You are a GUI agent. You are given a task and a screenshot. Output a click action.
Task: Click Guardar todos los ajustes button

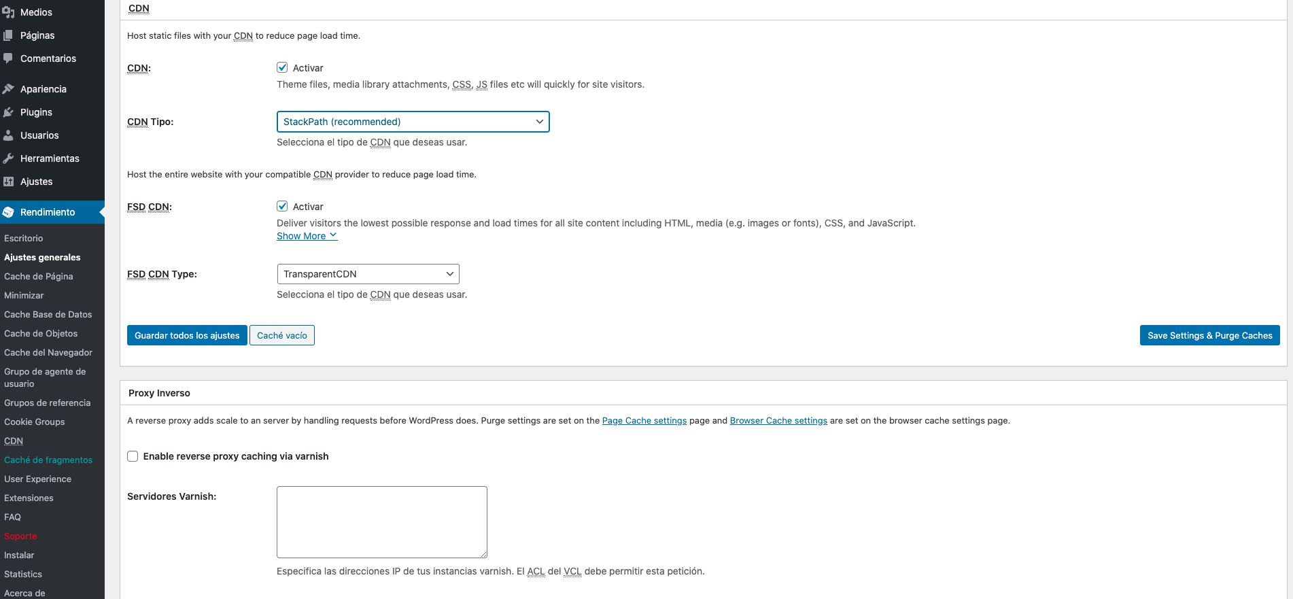(187, 335)
